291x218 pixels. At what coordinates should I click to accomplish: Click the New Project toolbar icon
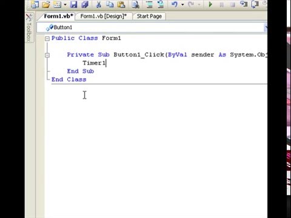coord(35,4)
